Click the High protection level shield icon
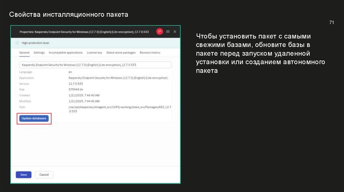 pyautogui.click(x=17, y=43)
